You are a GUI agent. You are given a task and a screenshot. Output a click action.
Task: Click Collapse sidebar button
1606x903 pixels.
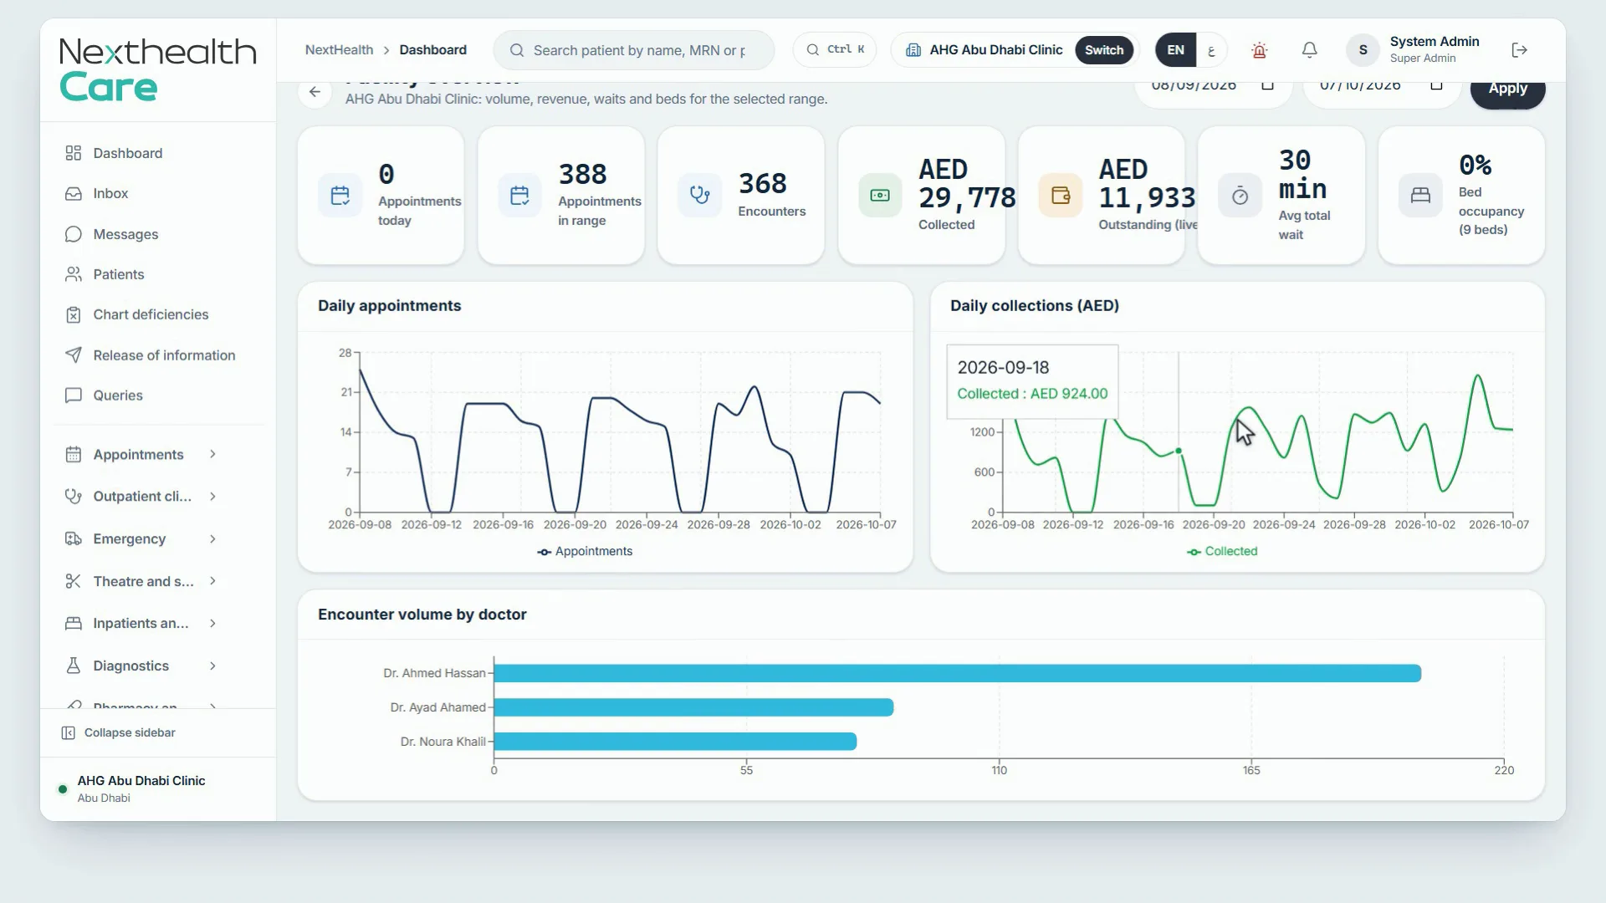click(118, 732)
